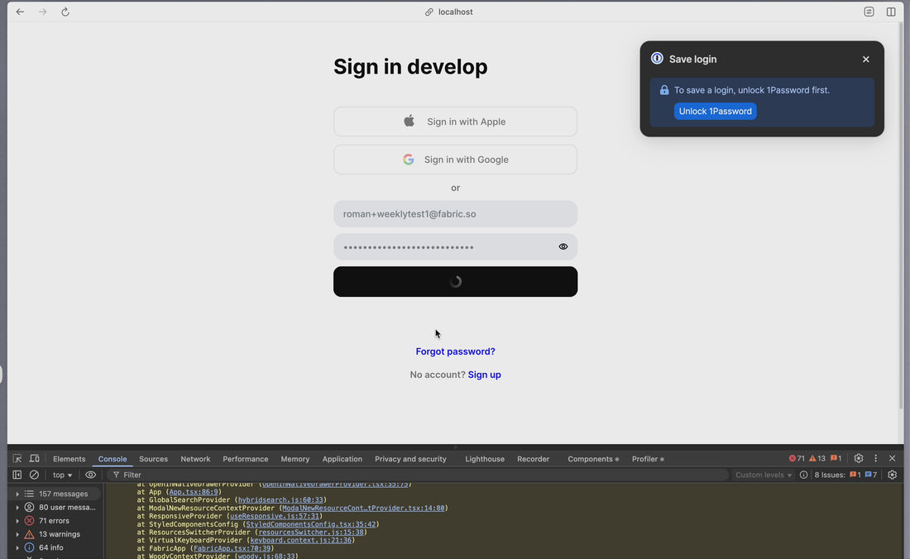Click Sign in with Google button
This screenshot has height=559, width=910.
coord(455,160)
